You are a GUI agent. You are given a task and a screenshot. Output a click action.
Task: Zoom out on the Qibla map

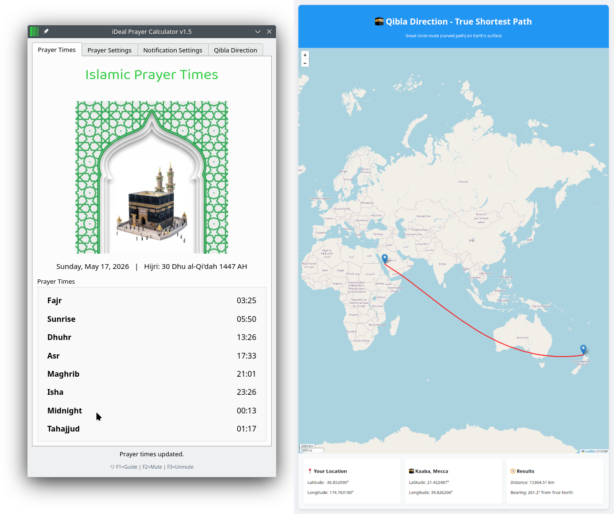(x=305, y=63)
